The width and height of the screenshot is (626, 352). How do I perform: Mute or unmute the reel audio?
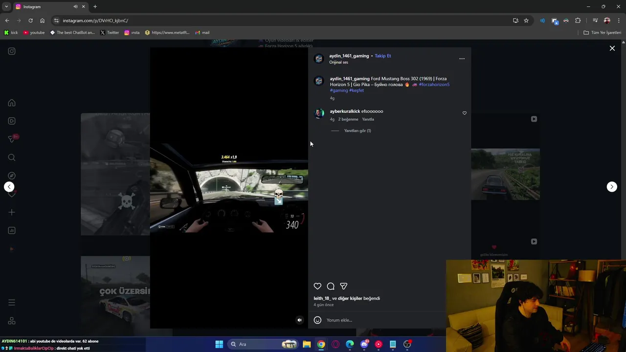coord(300,320)
